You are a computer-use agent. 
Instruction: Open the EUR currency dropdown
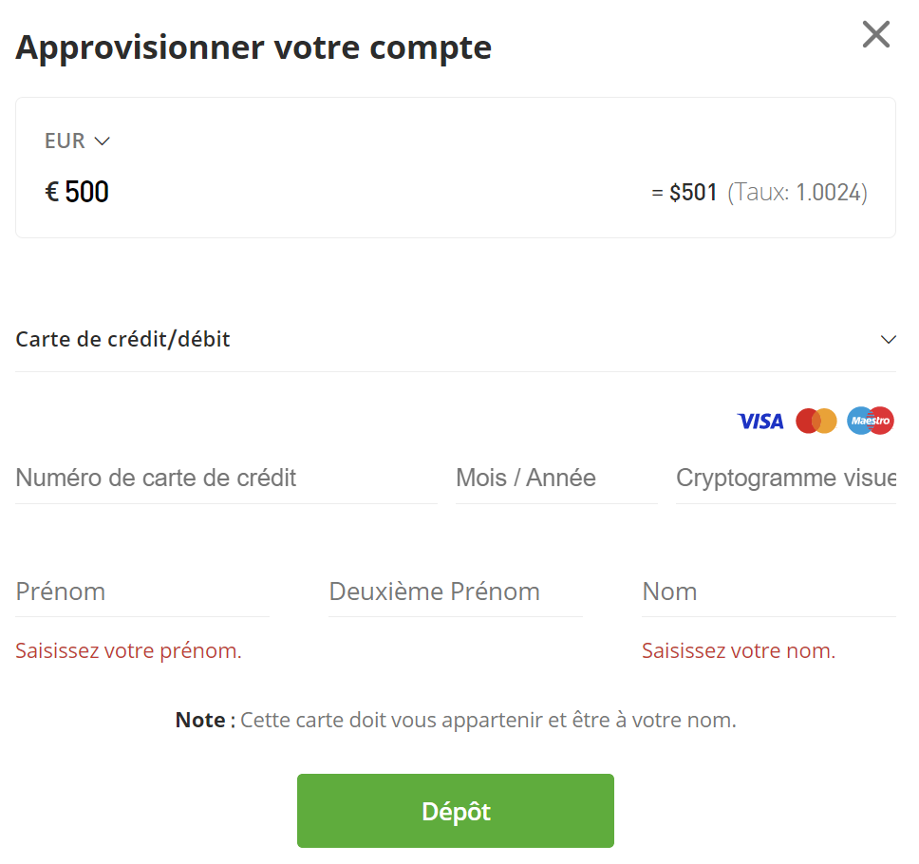click(x=78, y=140)
